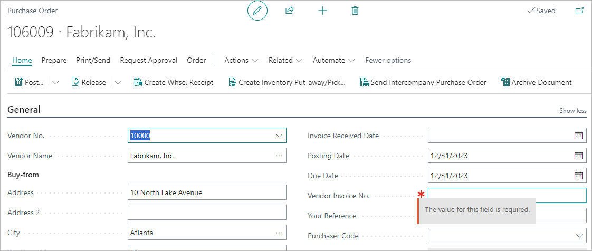Viewport: 592px width, 251px height.
Task: Click the Address 2 input field
Action: (207, 213)
